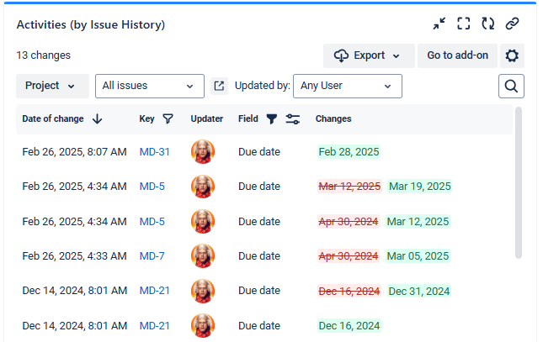Open the Export dropdown
543x342 pixels.
[369, 55]
